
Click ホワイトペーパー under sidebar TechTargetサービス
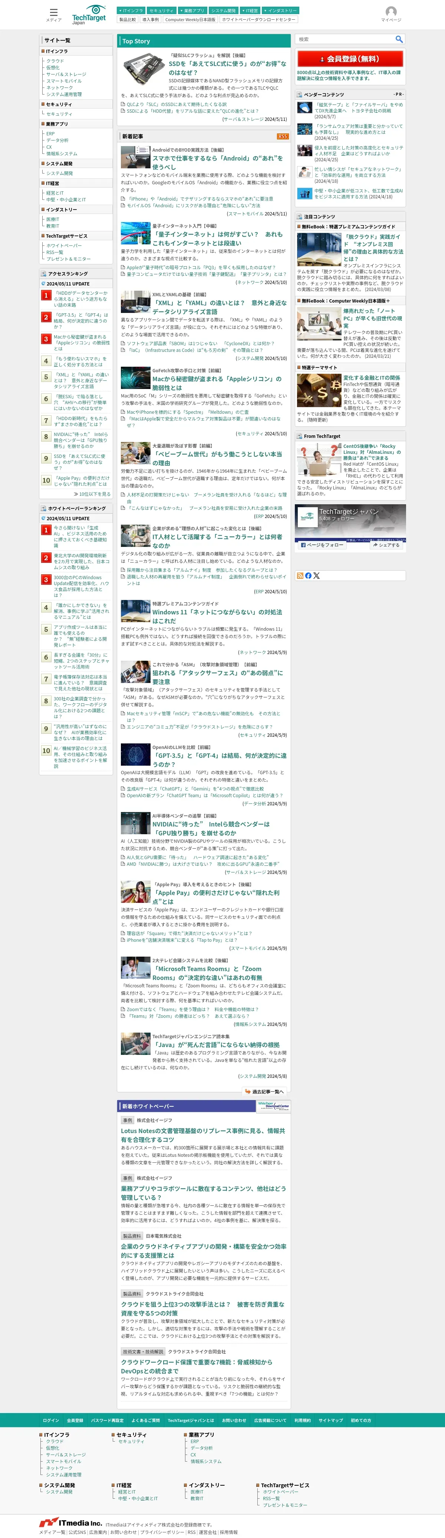(64, 245)
